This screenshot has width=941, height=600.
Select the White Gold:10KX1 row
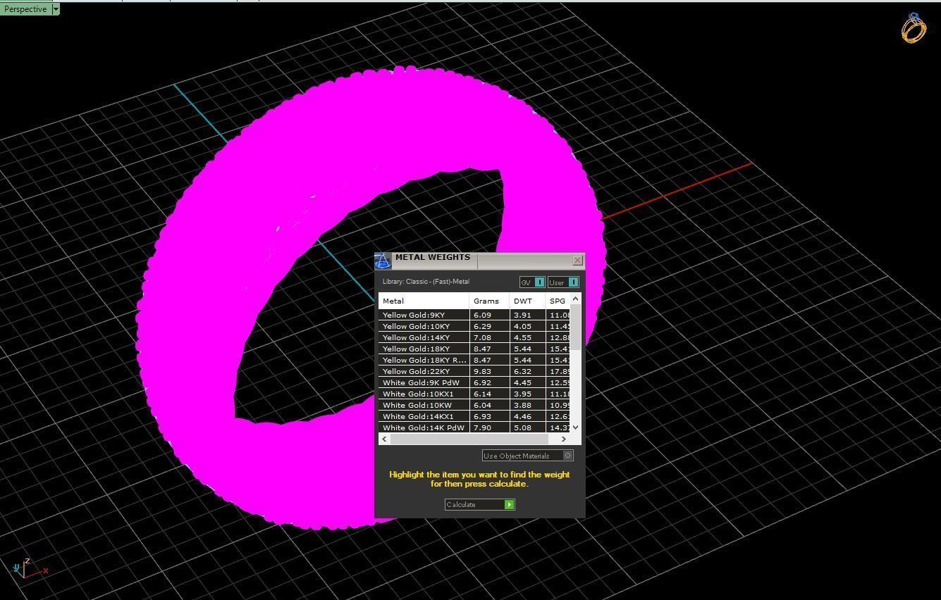click(474, 394)
